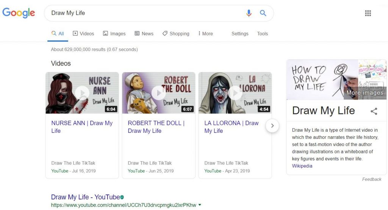Open the NURSE ANN | Draw My Life link
The width and height of the screenshot is (388, 210).
coord(82,127)
